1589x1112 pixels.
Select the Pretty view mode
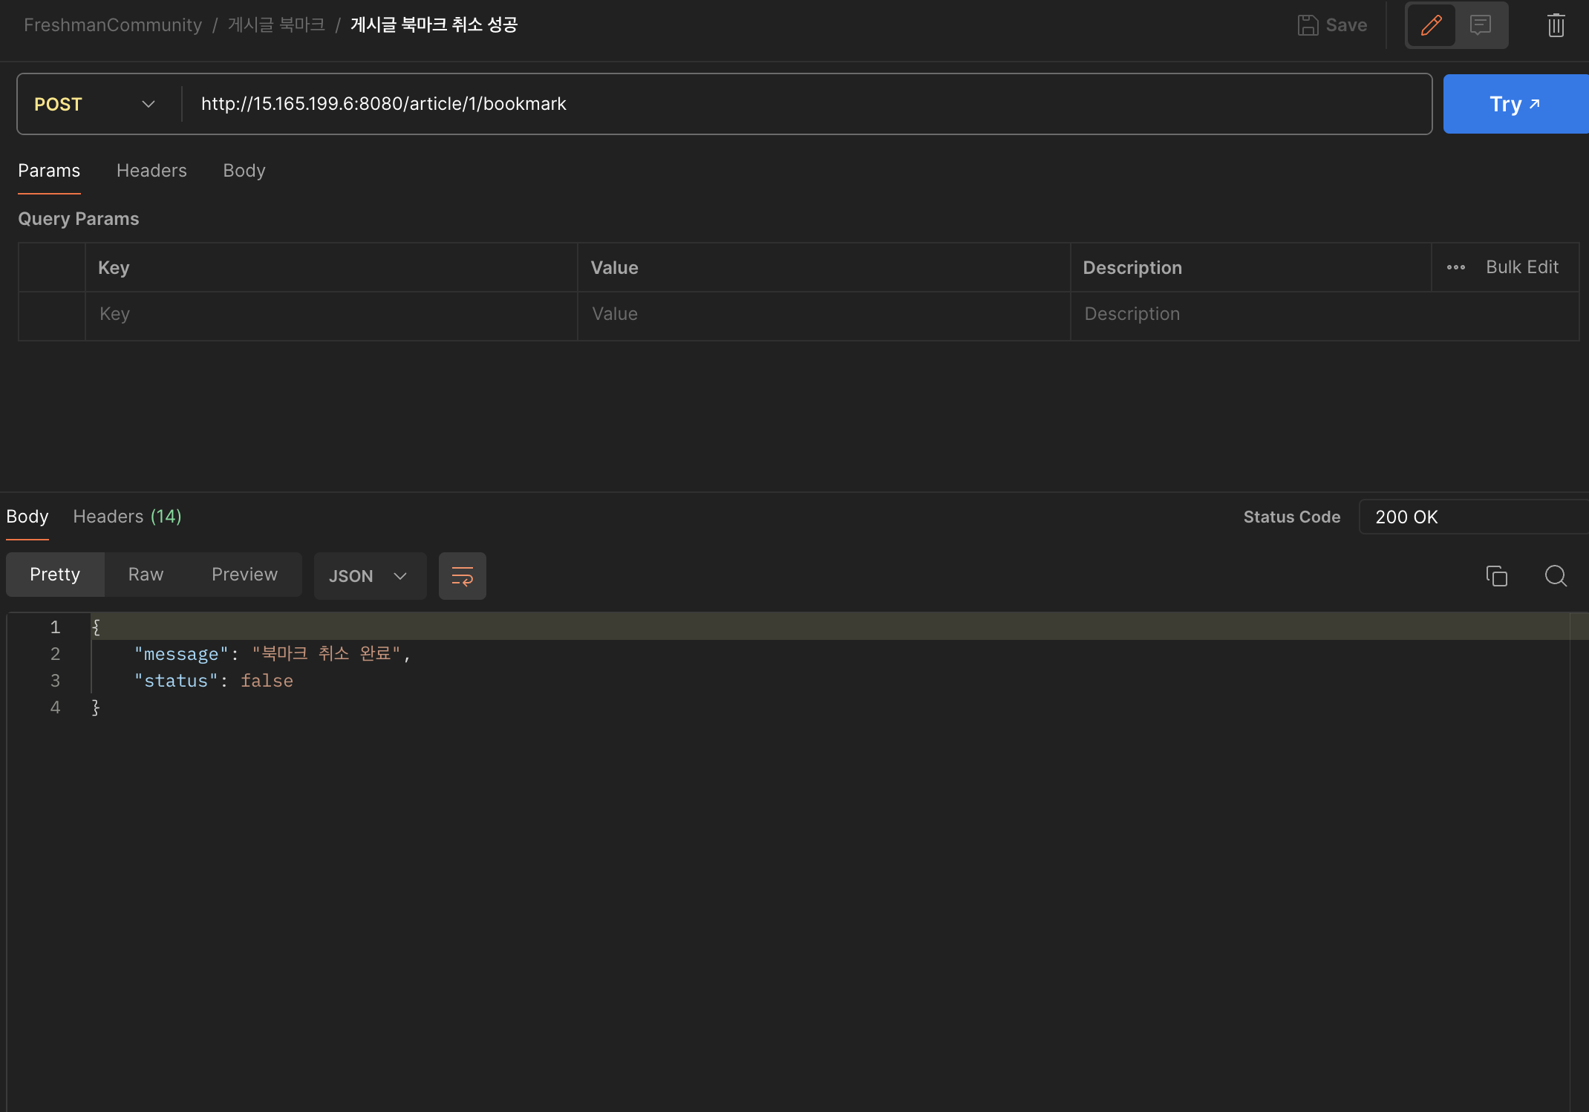pyautogui.click(x=55, y=575)
